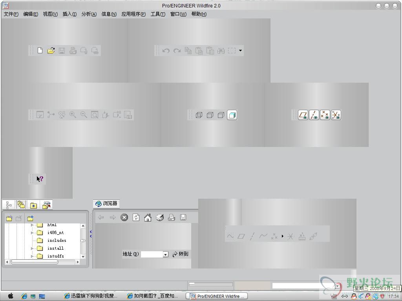Open the 视图(V) menu
Image resolution: width=402 pixels, height=301 pixels.
coord(50,14)
